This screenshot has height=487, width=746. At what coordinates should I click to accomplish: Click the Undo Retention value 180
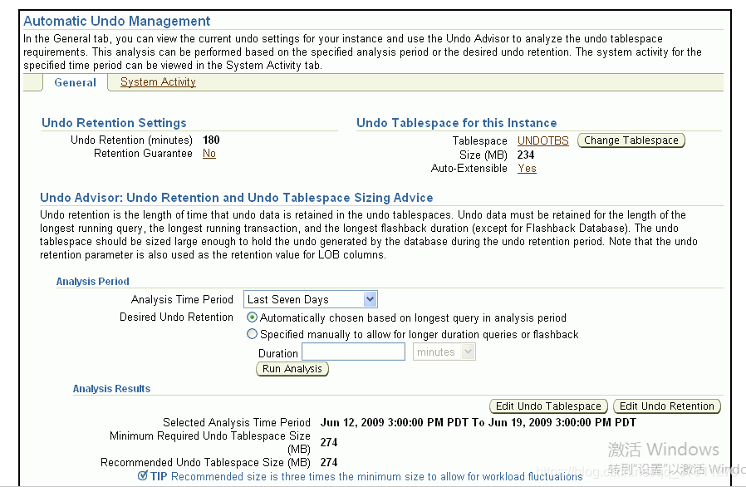pos(211,140)
